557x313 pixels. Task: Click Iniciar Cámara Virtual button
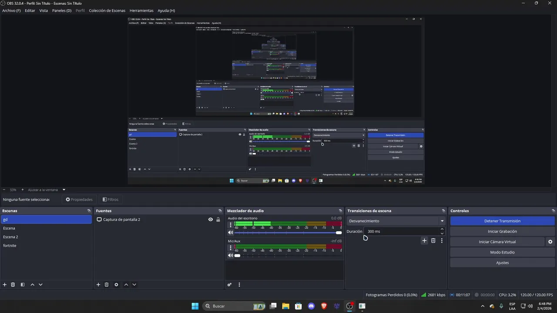pyautogui.click(x=497, y=242)
